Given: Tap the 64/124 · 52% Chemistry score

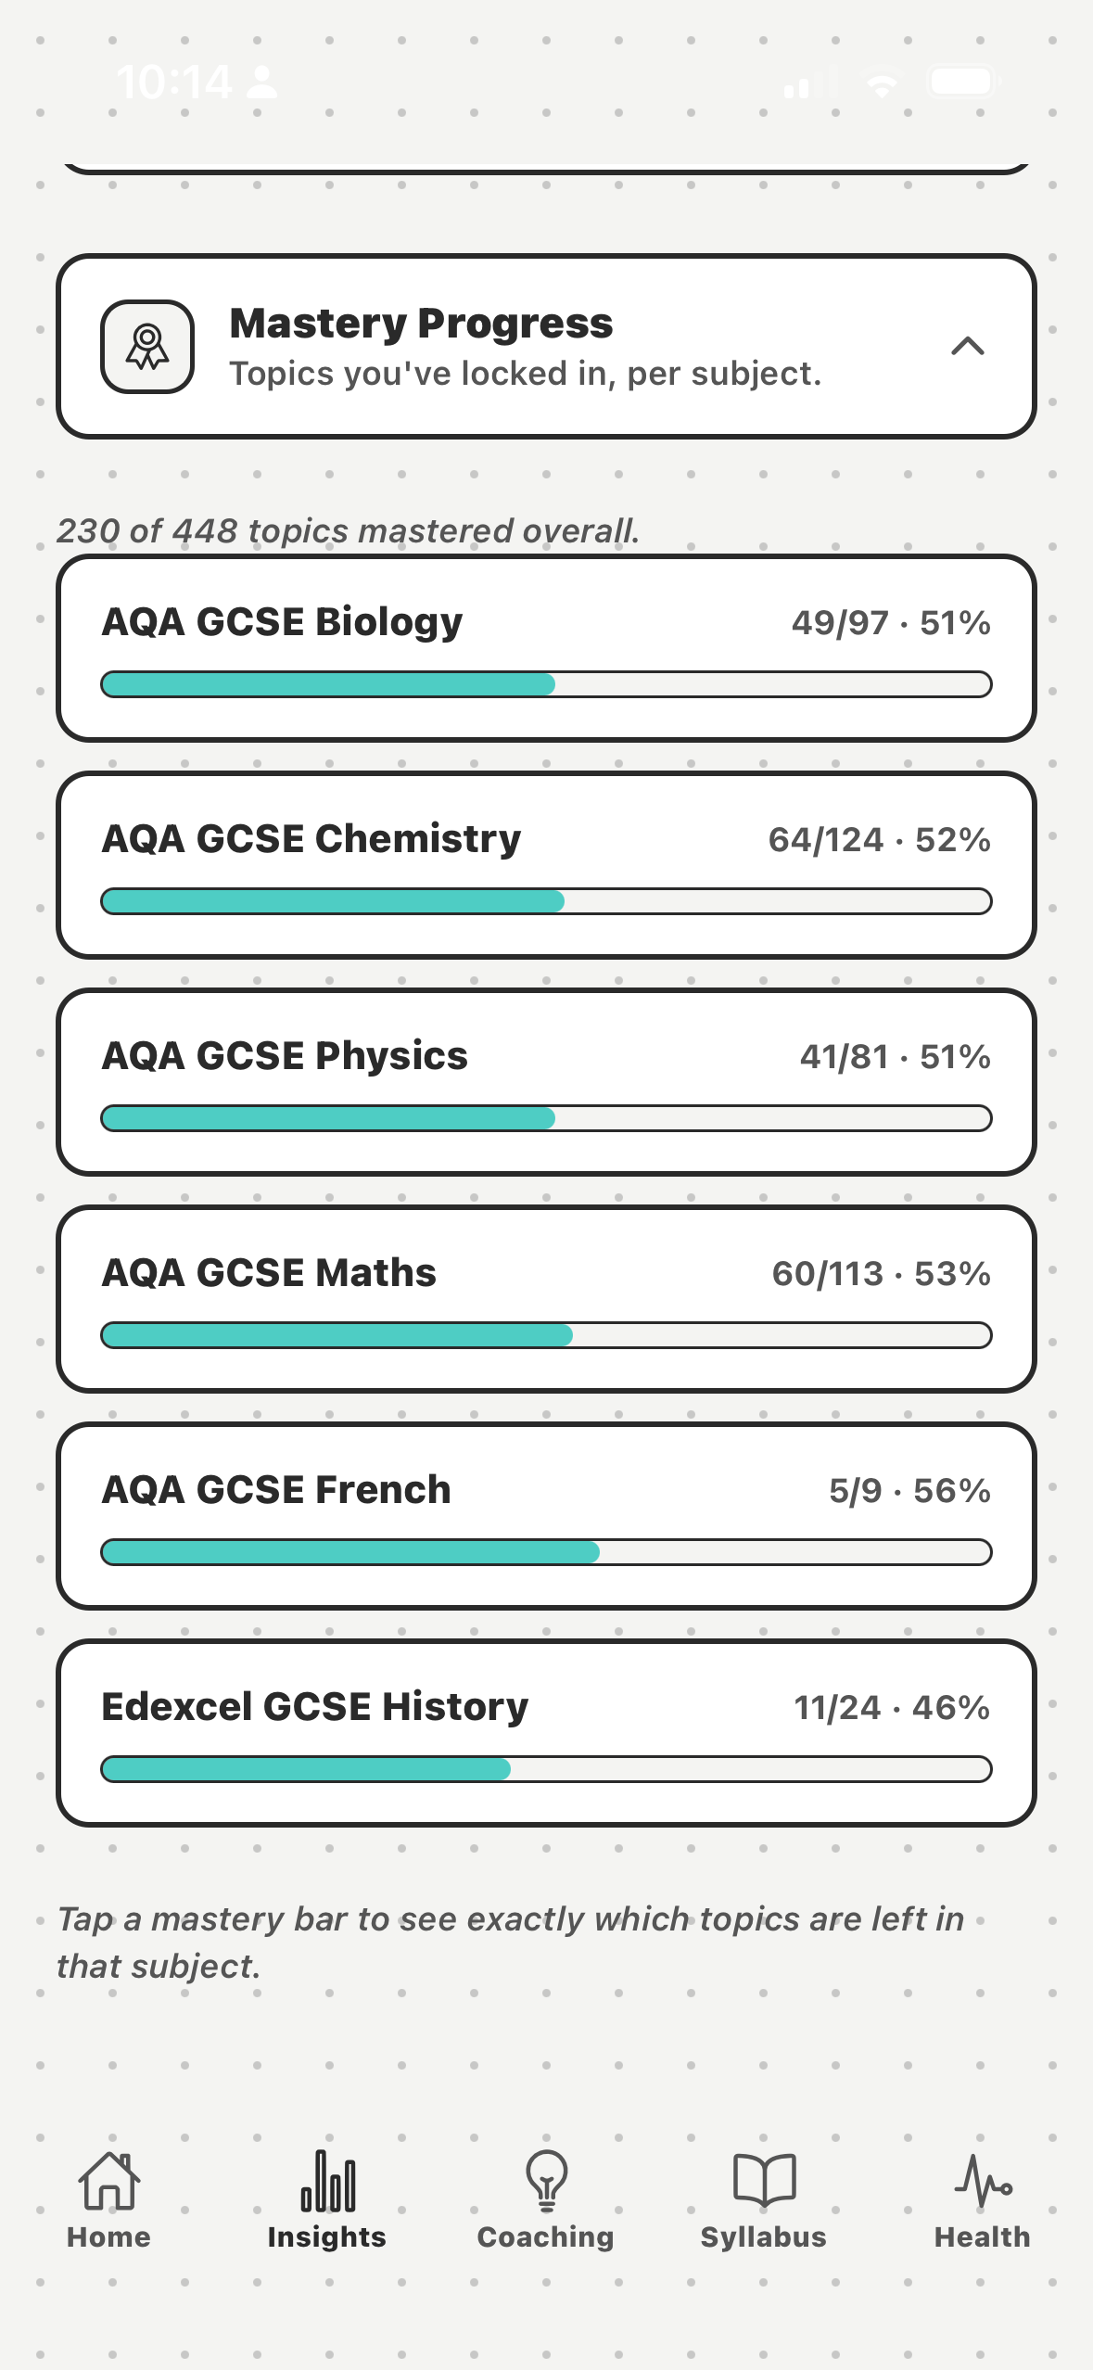Looking at the screenshot, I should click(x=880, y=840).
